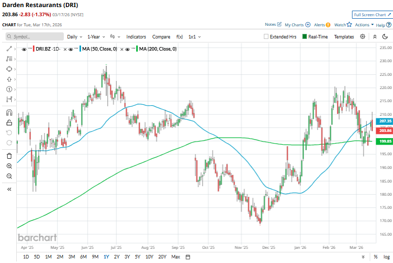393x263 pixels.
Task: Enable the Extended Hrs checkbox
Action: [x=266, y=37]
